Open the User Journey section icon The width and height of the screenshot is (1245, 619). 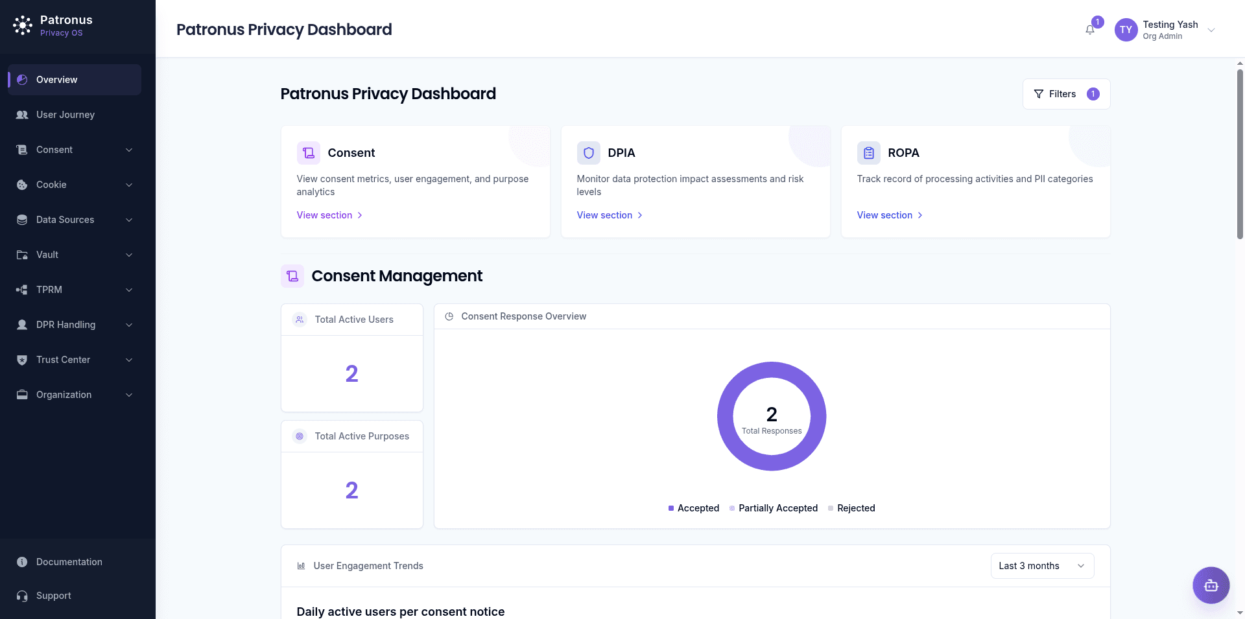(22, 115)
